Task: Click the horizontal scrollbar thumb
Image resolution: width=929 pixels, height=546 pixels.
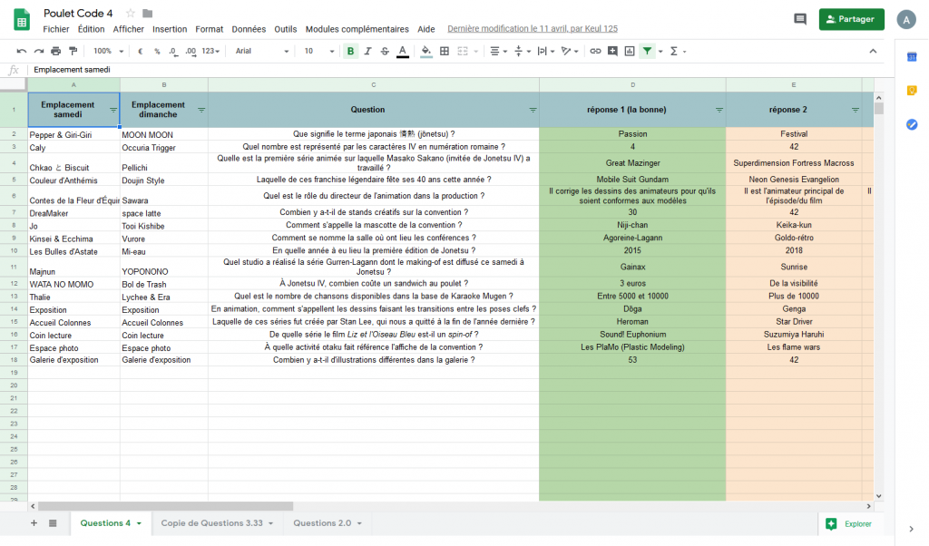Action: click(x=165, y=506)
